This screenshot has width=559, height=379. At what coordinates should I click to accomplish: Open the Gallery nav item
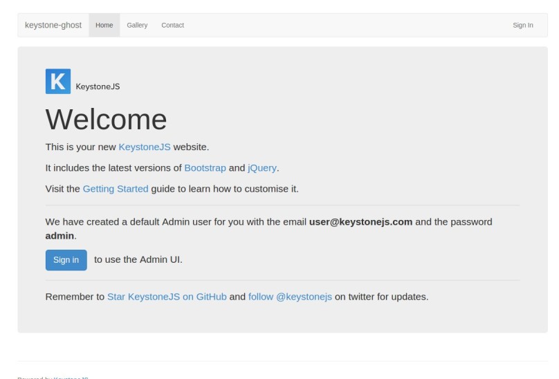pyautogui.click(x=137, y=26)
